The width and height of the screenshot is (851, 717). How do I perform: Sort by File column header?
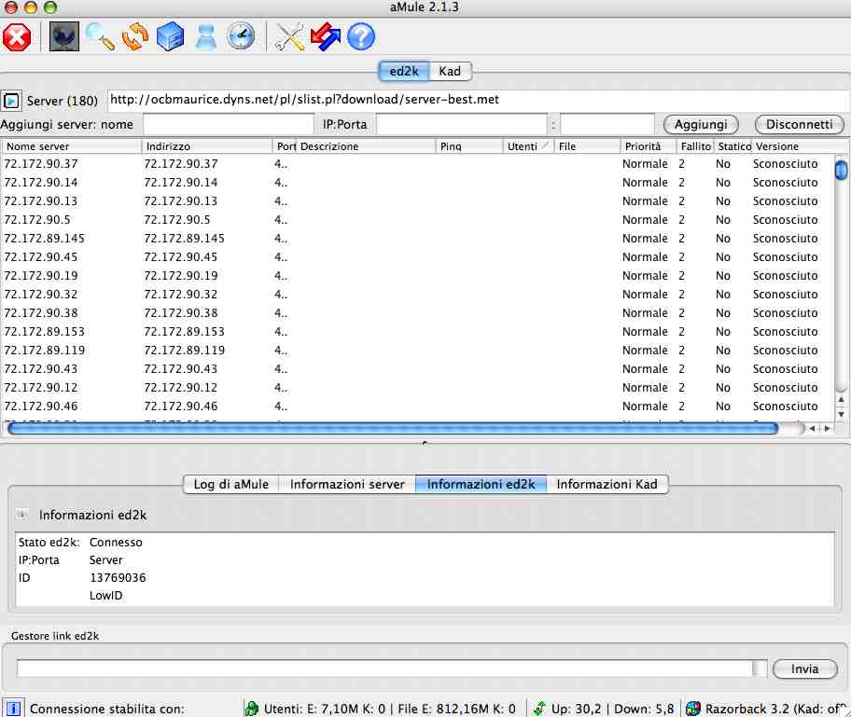(587, 146)
